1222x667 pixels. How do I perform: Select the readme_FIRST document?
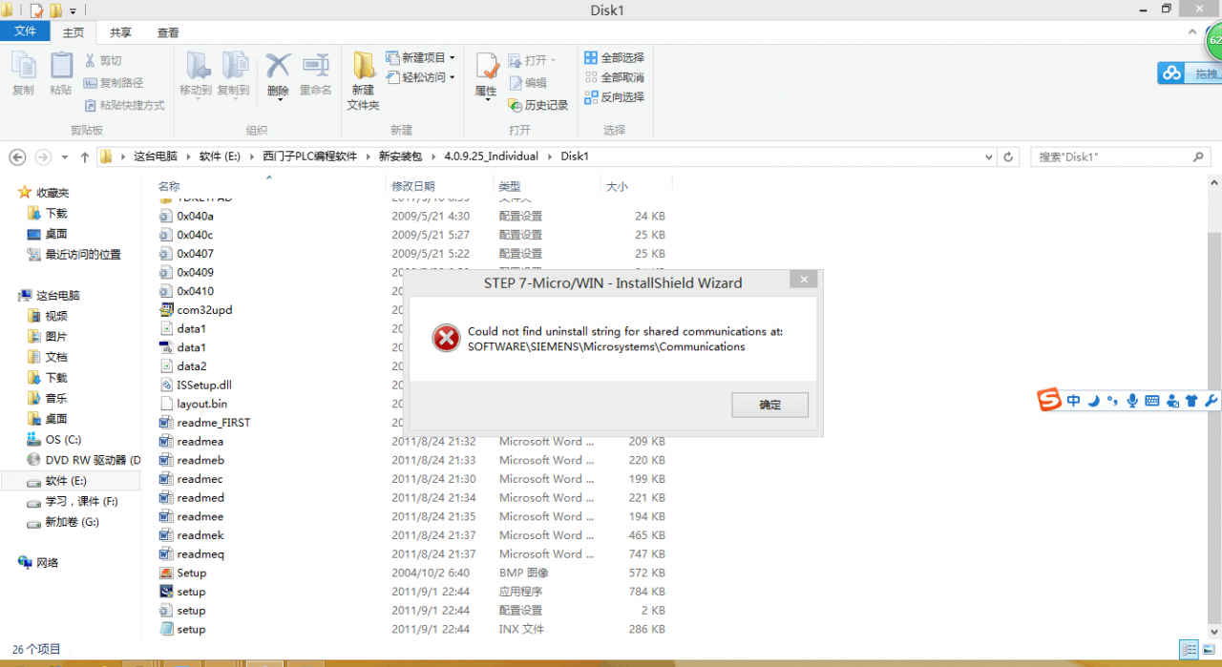pos(213,423)
